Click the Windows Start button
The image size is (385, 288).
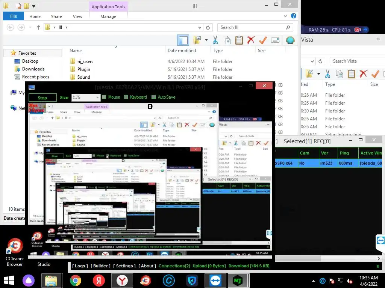coord(9,280)
